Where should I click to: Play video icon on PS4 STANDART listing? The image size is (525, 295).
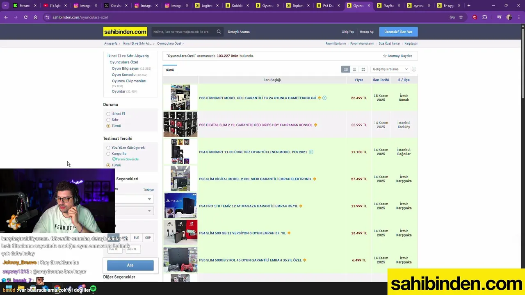[311, 152]
